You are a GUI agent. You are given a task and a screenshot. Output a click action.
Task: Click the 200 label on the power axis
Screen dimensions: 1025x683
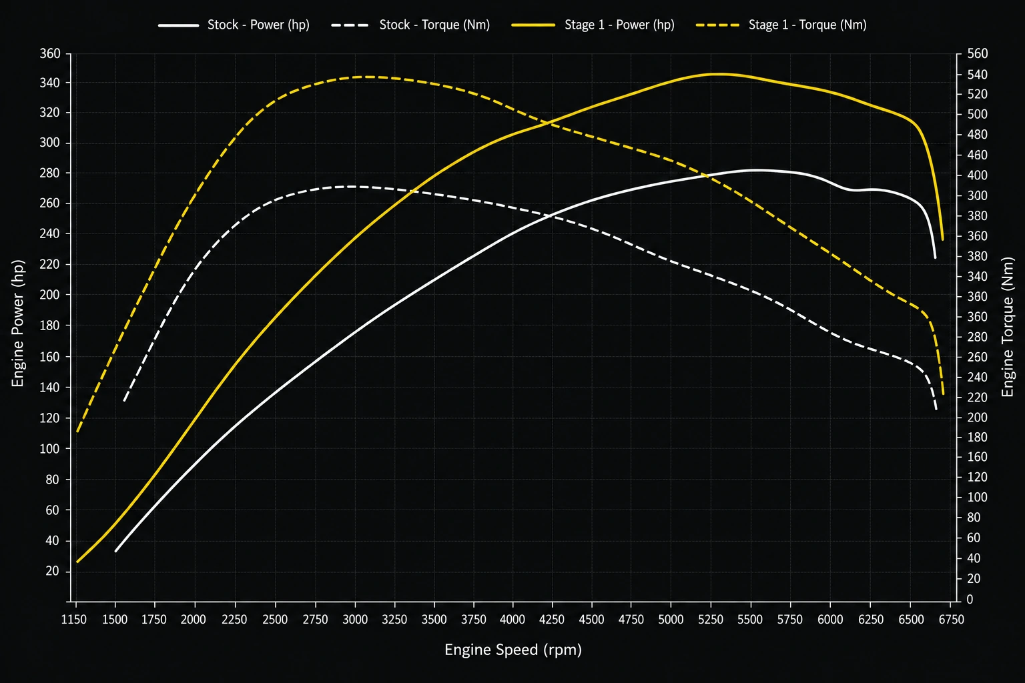[50, 295]
